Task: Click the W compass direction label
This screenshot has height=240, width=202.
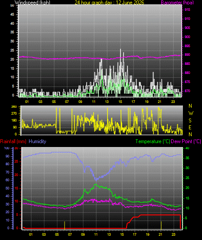Action: (191, 113)
